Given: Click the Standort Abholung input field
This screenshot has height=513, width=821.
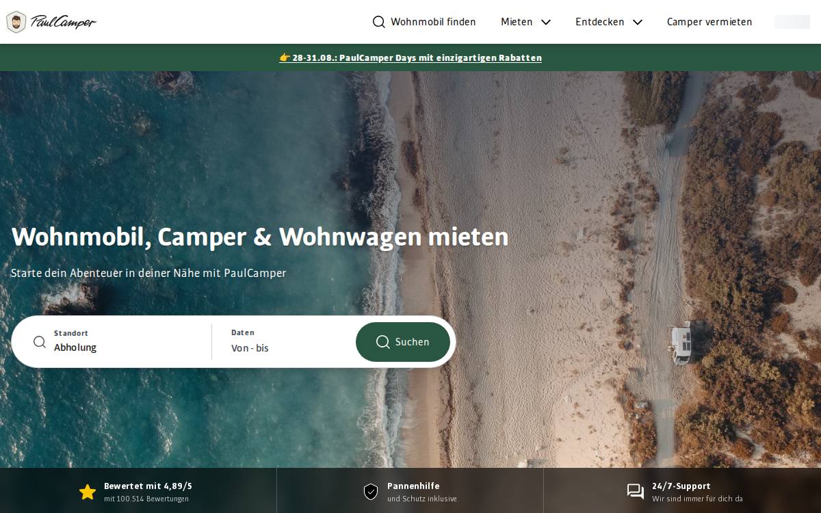Looking at the screenshot, I should pos(122,341).
